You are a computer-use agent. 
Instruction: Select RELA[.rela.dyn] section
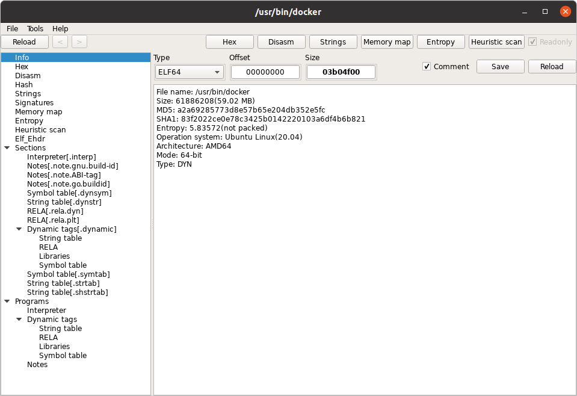pyautogui.click(x=55, y=211)
